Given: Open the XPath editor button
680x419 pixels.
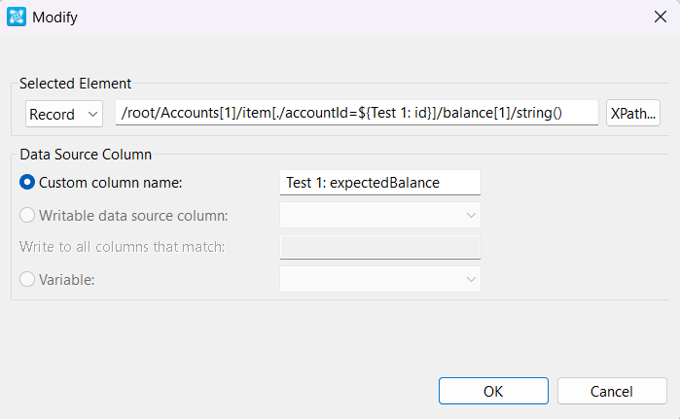Looking at the screenshot, I should coord(633,114).
